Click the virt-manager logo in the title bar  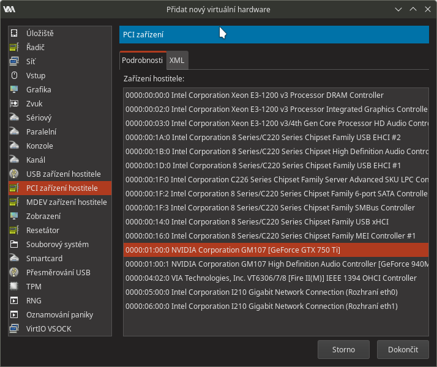click(x=9, y=9)
